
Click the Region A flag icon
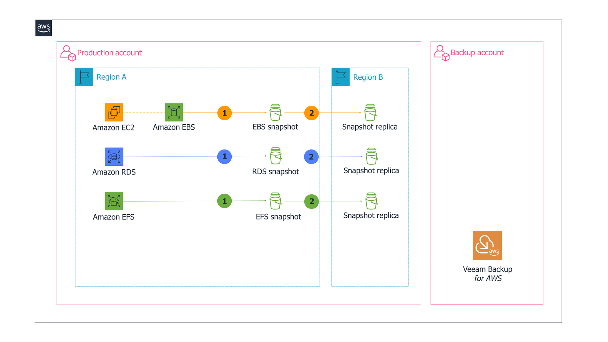[84, 77]
